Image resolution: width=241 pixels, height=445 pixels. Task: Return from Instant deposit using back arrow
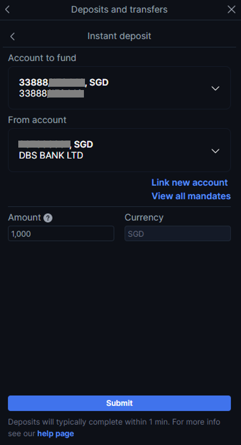pos(12,36)
